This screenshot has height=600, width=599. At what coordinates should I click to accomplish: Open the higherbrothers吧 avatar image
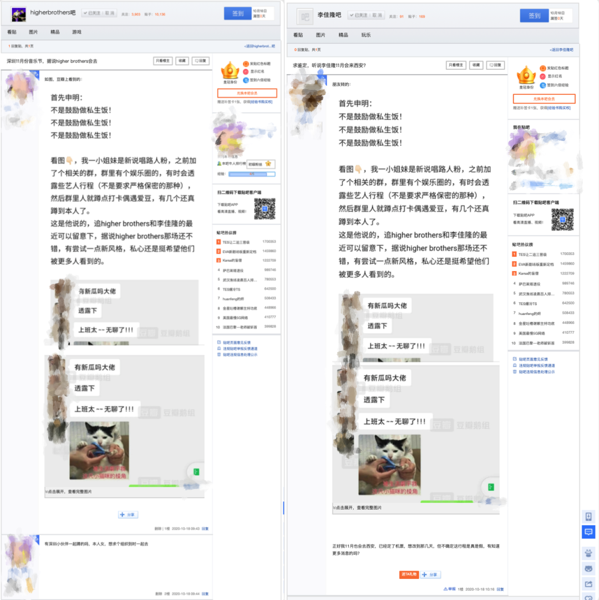click(x=18, y=14)
